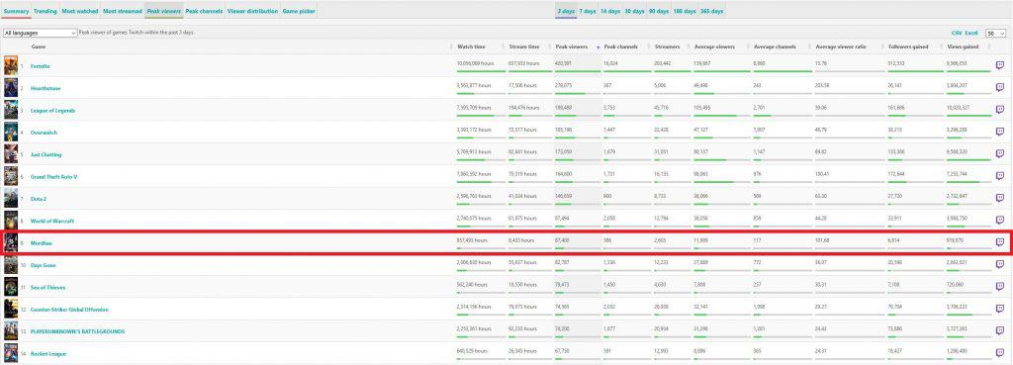This screenshot has height=365, width=1013.
Task: Download data via the Excel link
Action: tap(971, 33)
